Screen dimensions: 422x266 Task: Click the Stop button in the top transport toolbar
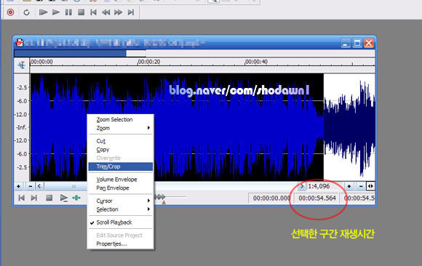pyautogui.click(x=81, y=12)
